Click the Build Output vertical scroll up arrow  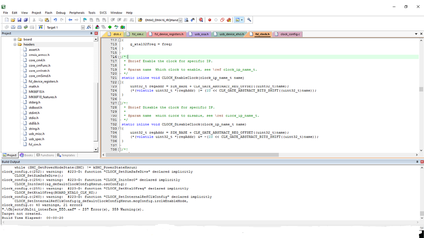click(x=421, y=168)
